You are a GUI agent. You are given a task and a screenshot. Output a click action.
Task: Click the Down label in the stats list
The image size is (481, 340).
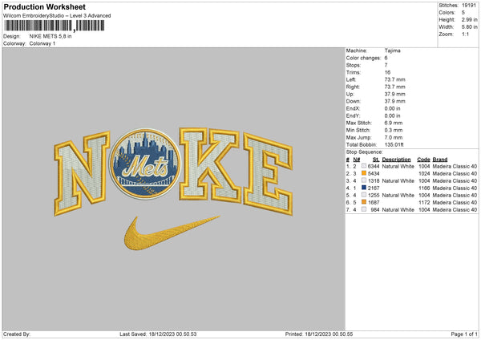pyautogui.click(x=353, y=101)
